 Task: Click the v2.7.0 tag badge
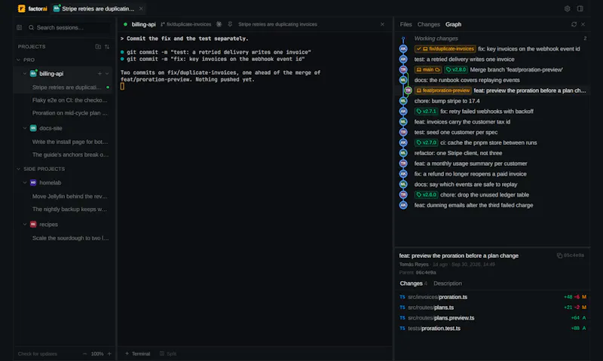click(x=426, y=142)
